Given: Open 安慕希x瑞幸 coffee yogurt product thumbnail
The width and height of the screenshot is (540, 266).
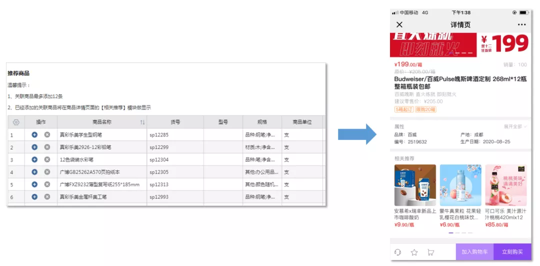Looking at the screenshot, I should coord(415,185).
